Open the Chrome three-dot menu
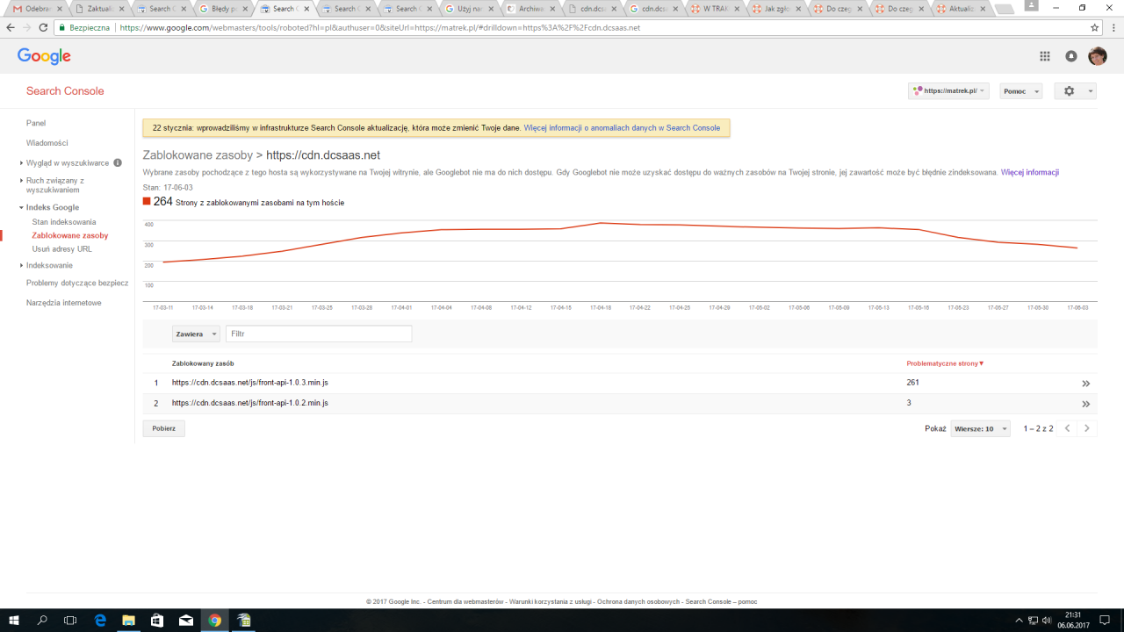The image size is (1124, 632). click(x=1113, y=27)
